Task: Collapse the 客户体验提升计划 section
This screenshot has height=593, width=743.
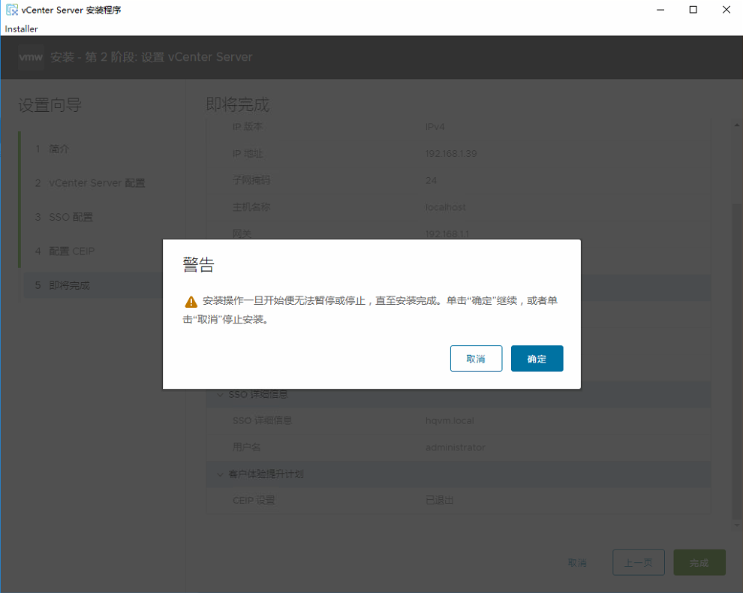Action: click(x=221, y=474)
